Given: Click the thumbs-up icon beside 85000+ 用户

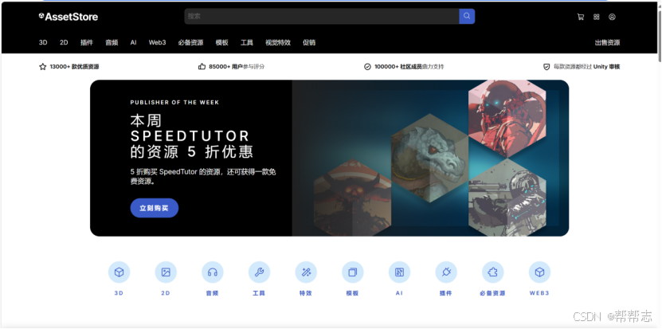Looking at the screenshot, I should pos(202,67).
